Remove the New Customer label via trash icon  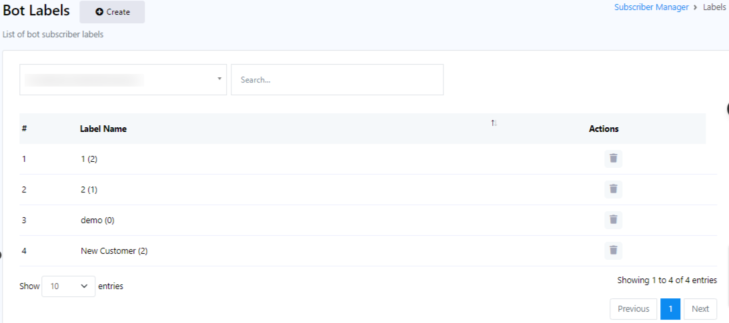click(613, 250)
